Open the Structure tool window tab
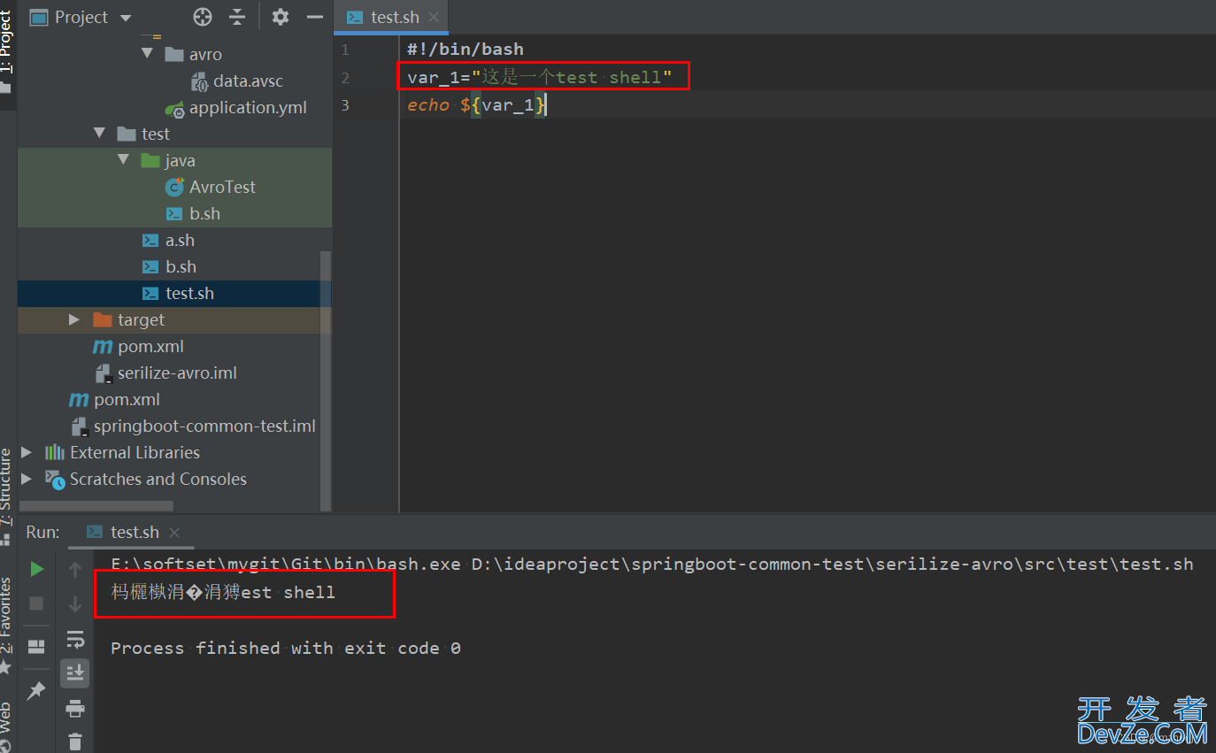 tap(7, 496)
